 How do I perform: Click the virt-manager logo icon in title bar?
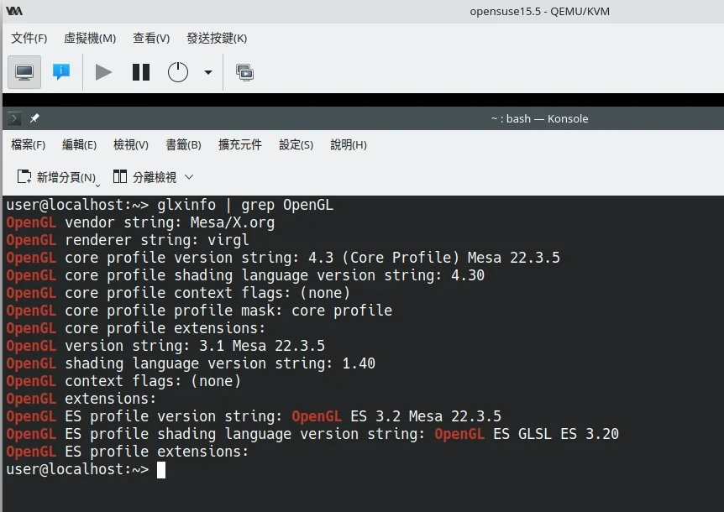click(x=14, y=11)
